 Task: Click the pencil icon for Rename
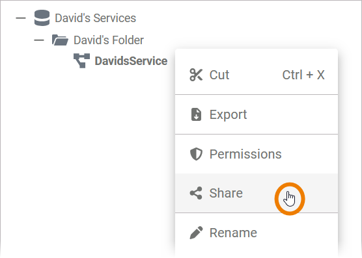coord(196,233)
